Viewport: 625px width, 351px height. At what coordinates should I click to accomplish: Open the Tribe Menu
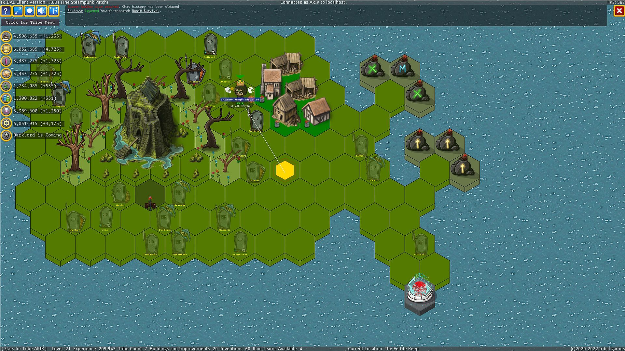30,22
